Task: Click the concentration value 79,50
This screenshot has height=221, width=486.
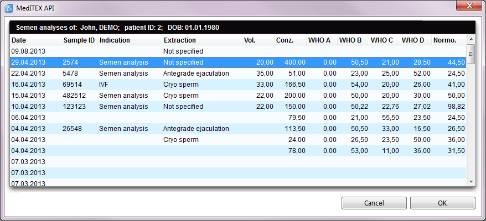Action: [x=297, y=118]
